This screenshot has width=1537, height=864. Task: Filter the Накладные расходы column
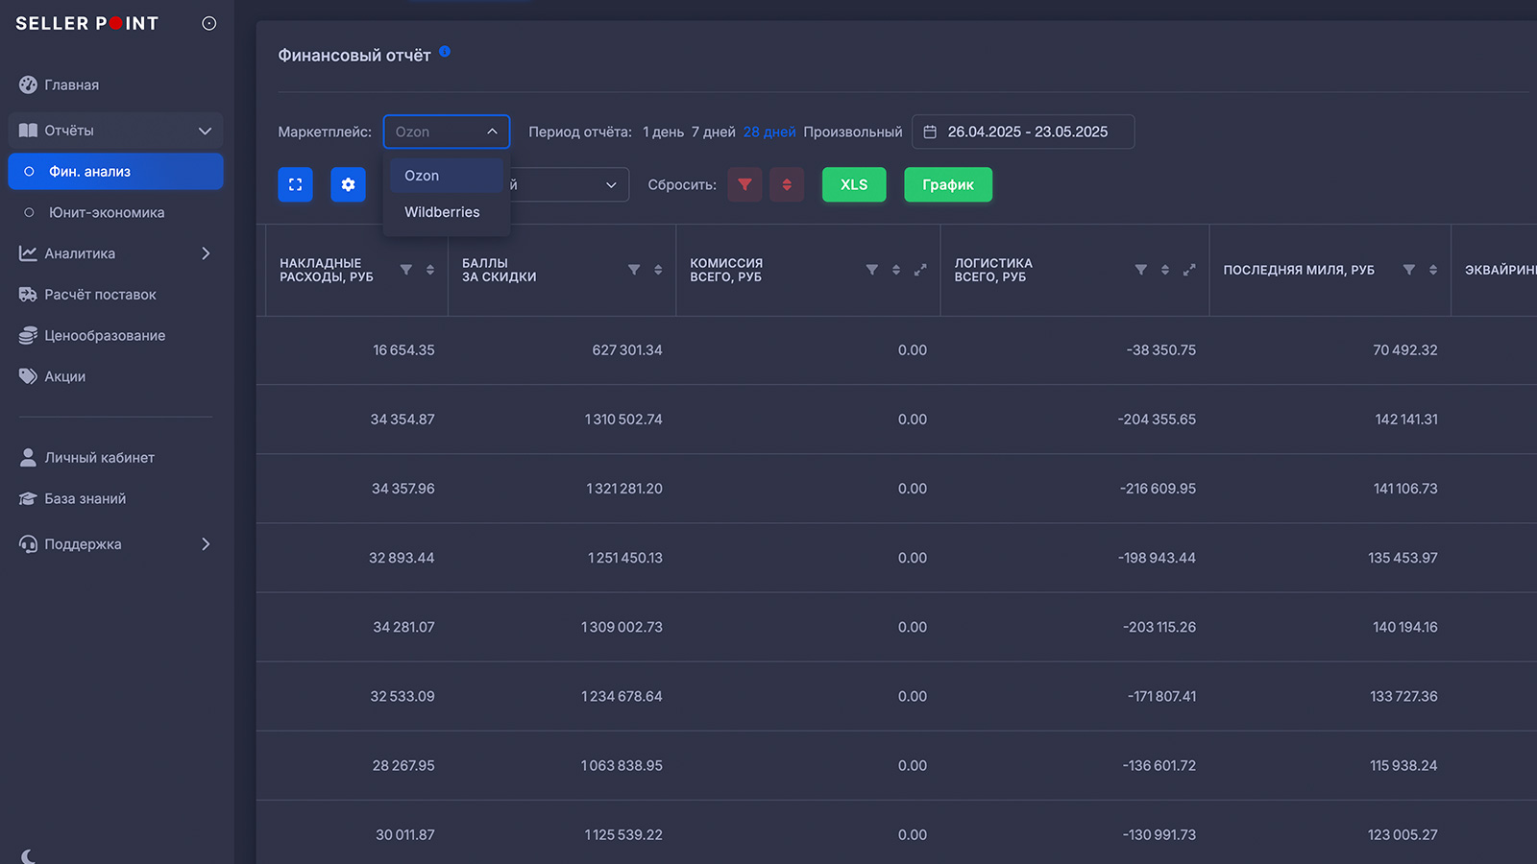(406, 270)
